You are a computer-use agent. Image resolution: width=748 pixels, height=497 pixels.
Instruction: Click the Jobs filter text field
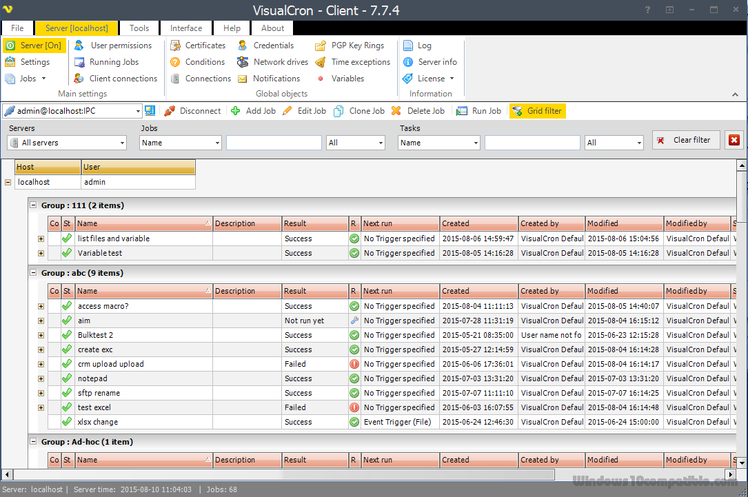[274, 143]
